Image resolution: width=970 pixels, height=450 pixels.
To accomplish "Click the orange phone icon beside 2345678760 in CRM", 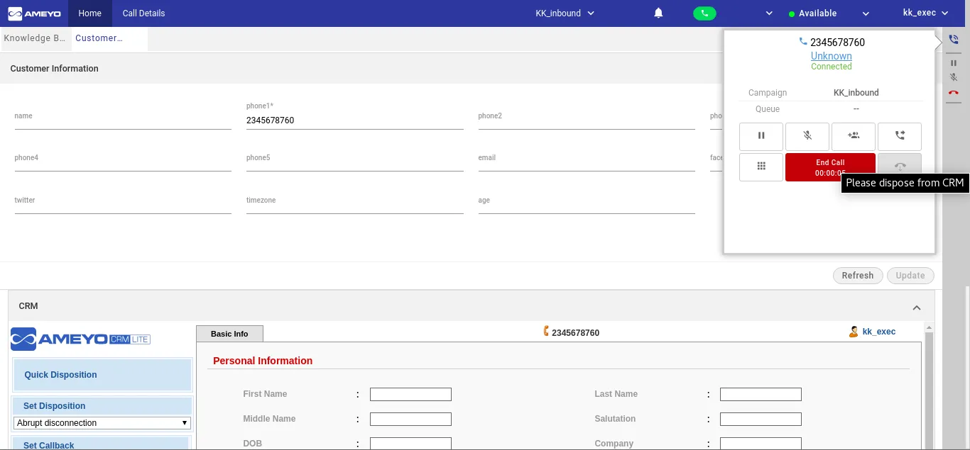I will pos(546,331).
